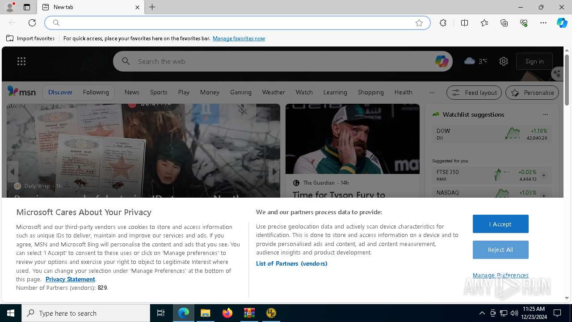Open page settings gear icon
Screen dimensions: 572x322
point(504,61)
